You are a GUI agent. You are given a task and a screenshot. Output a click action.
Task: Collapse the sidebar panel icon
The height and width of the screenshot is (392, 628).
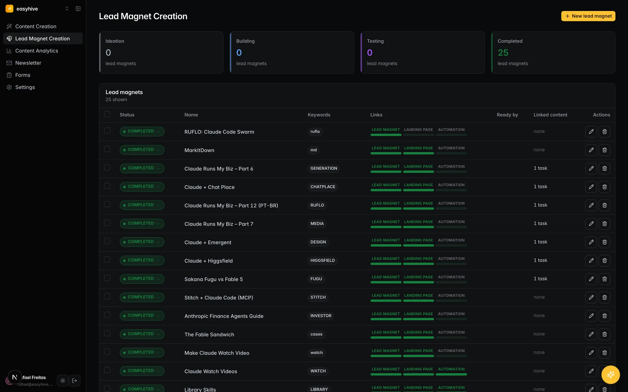(x=78, y=9)
